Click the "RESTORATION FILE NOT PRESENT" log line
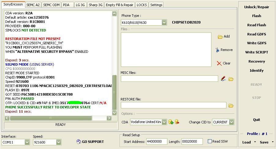 tap(33, 39)
